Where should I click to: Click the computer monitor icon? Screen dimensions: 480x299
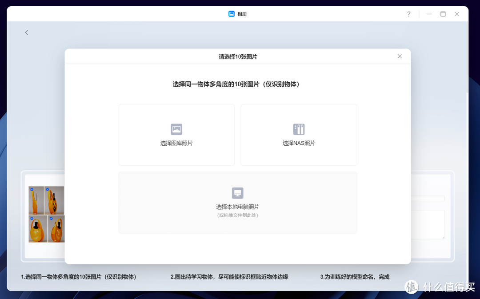(237, 192)
